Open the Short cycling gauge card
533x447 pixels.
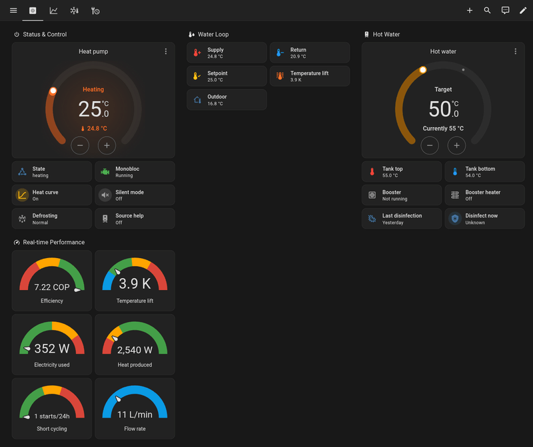coord(52,408)
